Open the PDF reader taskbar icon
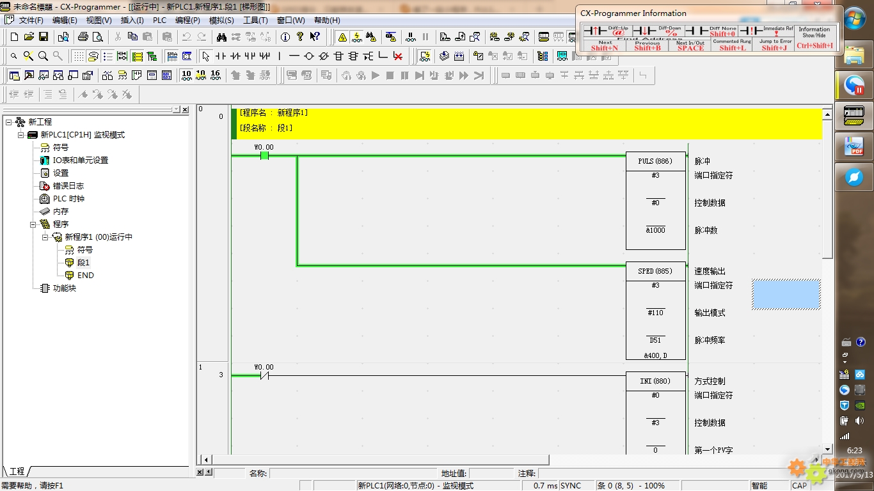The width and height of the screenshot is (874, 491). click(x=854, y=147)
